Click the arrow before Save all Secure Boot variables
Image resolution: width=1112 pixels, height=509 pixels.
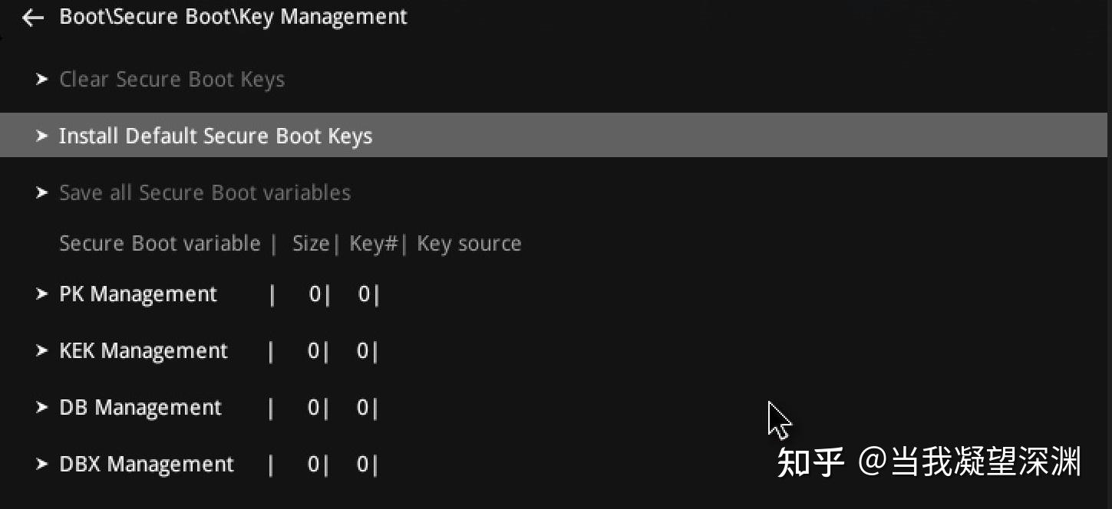tap(41, 192)
